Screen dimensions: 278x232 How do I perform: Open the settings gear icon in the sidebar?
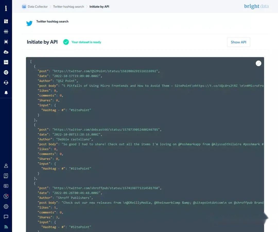[x=6, y=206]
